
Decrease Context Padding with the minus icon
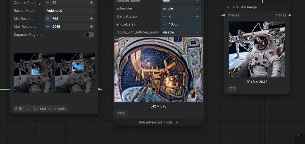[48, 3]
